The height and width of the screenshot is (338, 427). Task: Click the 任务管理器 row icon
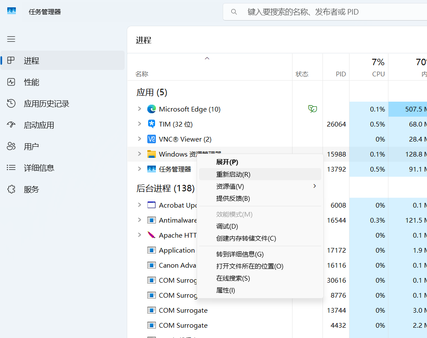tap(152, 169)
